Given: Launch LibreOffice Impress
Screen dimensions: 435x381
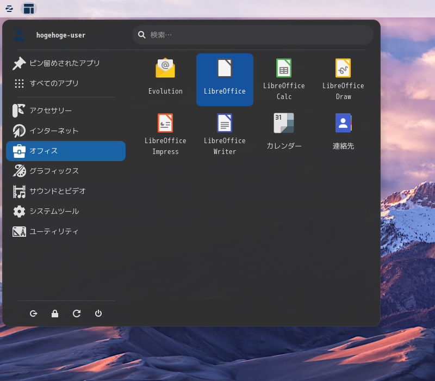Looking at the screenshot, I should pos(165,134).
